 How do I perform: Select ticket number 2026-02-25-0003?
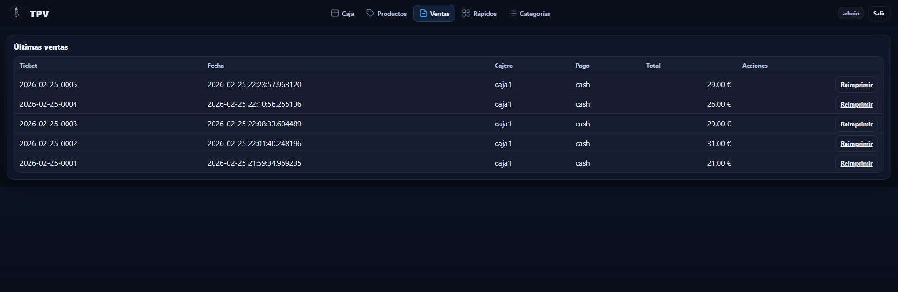48,124
